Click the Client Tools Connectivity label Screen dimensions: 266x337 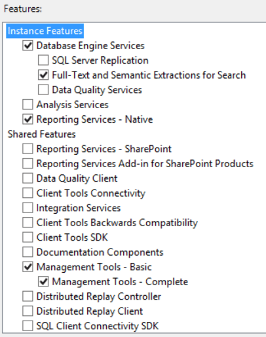91,193
